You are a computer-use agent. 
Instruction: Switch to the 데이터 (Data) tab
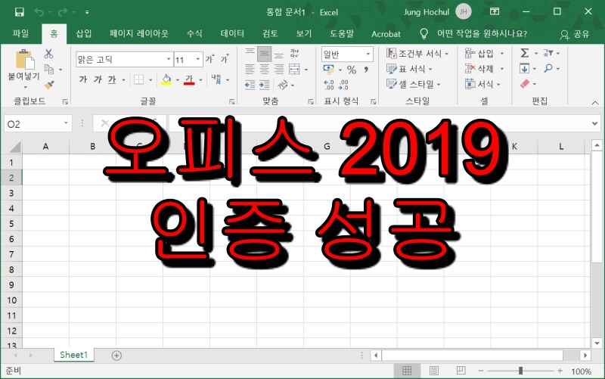click(232, 33)
